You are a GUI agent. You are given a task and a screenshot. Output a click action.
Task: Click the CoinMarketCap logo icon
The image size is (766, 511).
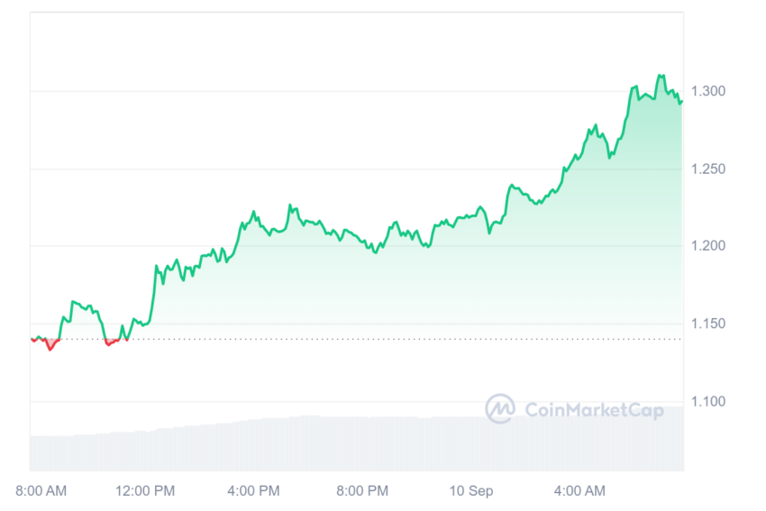(x=499, y=408)
